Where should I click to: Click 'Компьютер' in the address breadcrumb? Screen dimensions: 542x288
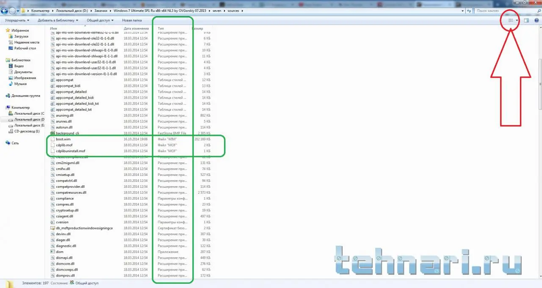(x=40, y=11)
